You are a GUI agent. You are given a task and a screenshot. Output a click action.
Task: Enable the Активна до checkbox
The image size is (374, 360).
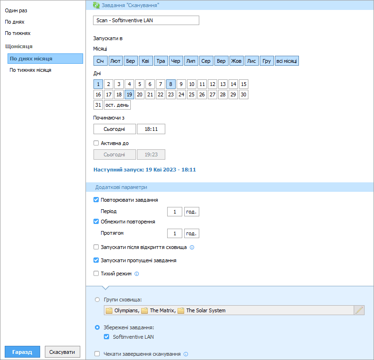96,143
